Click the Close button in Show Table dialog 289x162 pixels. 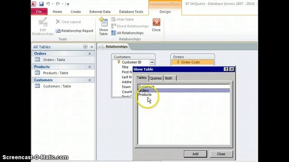click(x=221, y=154)
